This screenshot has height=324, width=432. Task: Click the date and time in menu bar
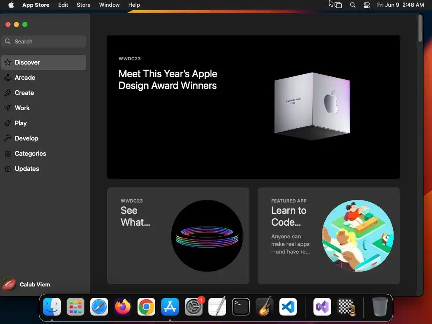tap(400, 5)
